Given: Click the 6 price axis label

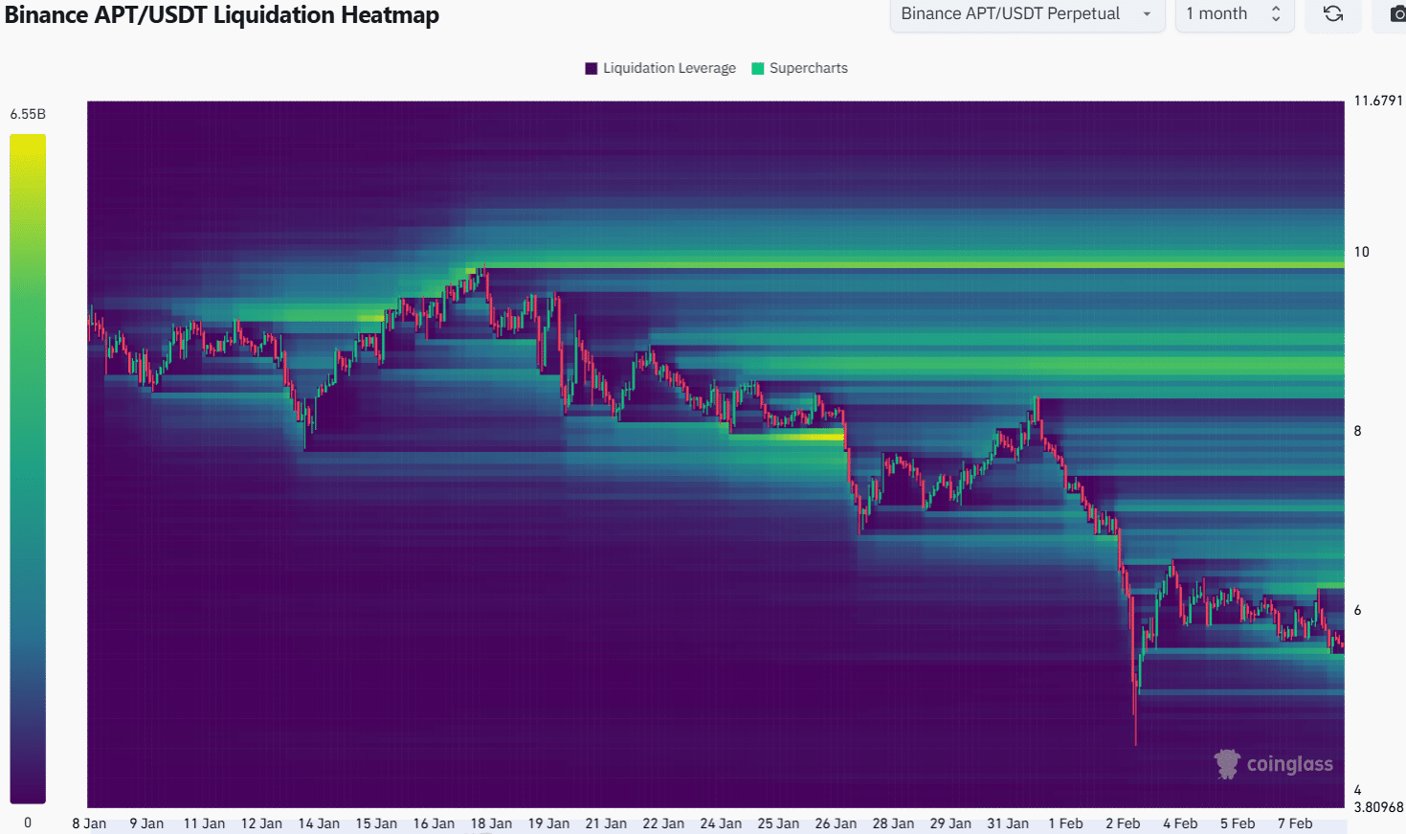Looking at the screenshot, I should [x=1357, y=610].
